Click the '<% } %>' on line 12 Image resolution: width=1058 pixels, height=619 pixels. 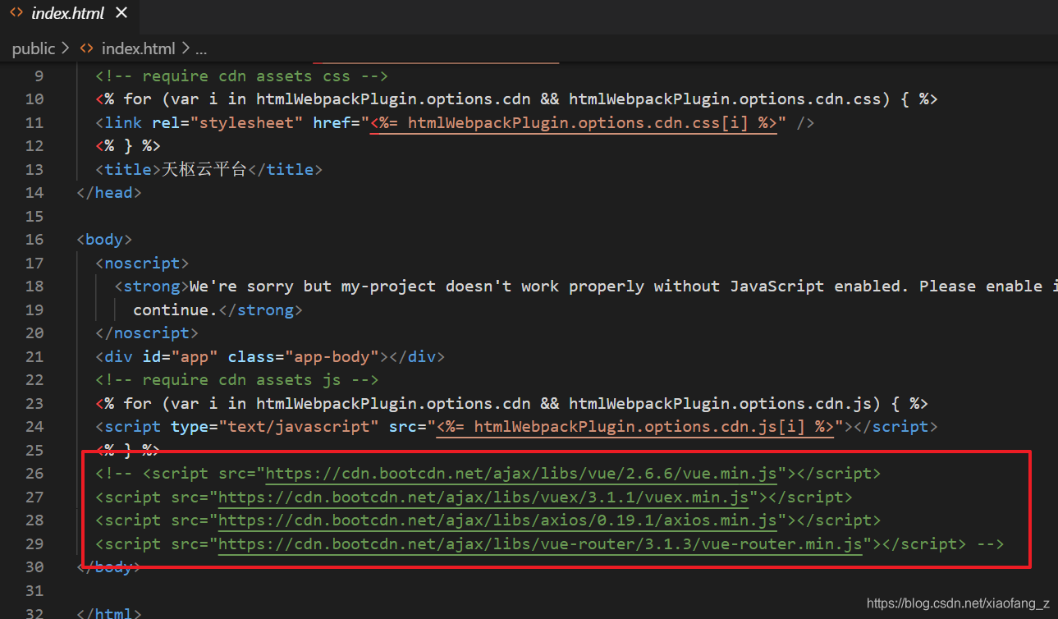[128, 145]
